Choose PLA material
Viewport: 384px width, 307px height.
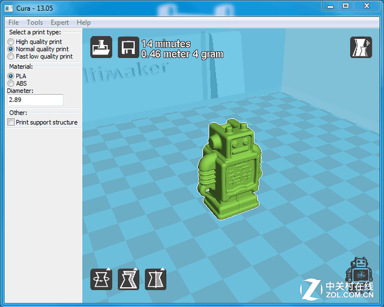pyautogui.click(x=17, y=76)
